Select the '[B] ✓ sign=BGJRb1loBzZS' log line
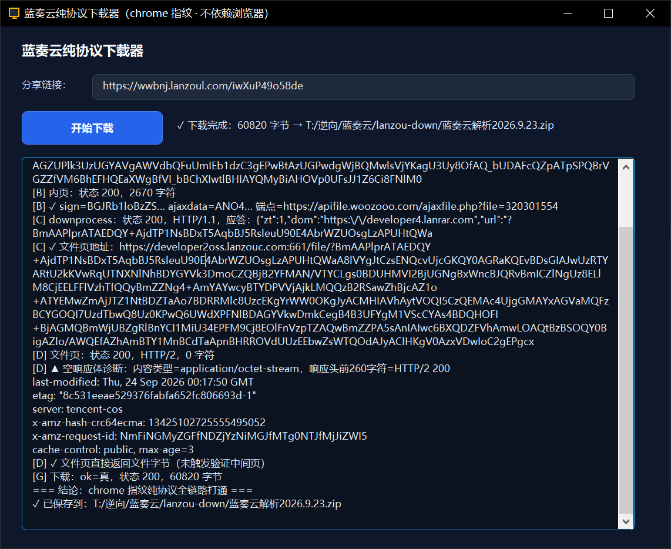The height and width of the screenshot is (549, 671). pyautogui.click(x=296, y=206)
